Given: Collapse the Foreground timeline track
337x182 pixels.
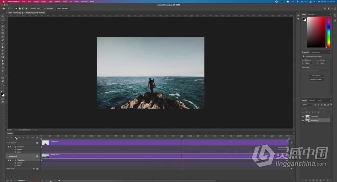Looking at the screenshot, I should click(x=7, y=143).
